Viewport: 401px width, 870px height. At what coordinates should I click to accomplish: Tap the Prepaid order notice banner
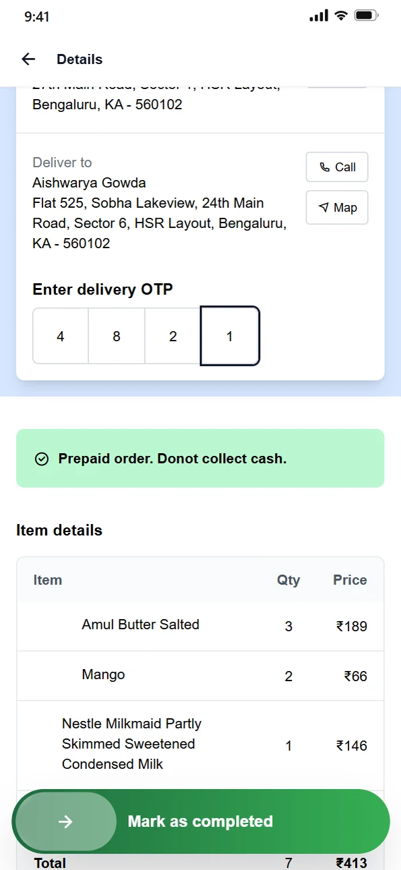coord(200,459)
